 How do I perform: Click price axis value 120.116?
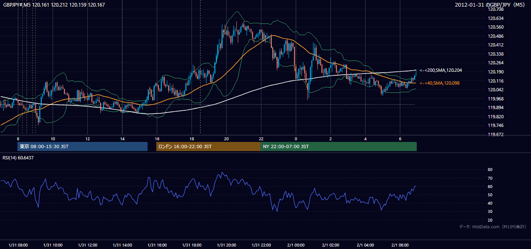(x=496, y=81)
